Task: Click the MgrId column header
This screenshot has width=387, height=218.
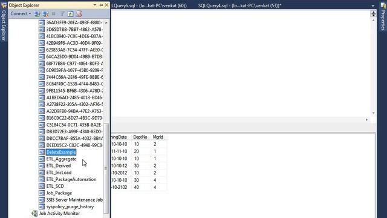Action: point(158,137)
